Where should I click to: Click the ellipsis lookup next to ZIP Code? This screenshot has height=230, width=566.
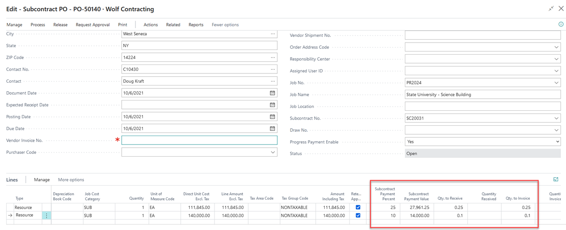tap(273, 57)
